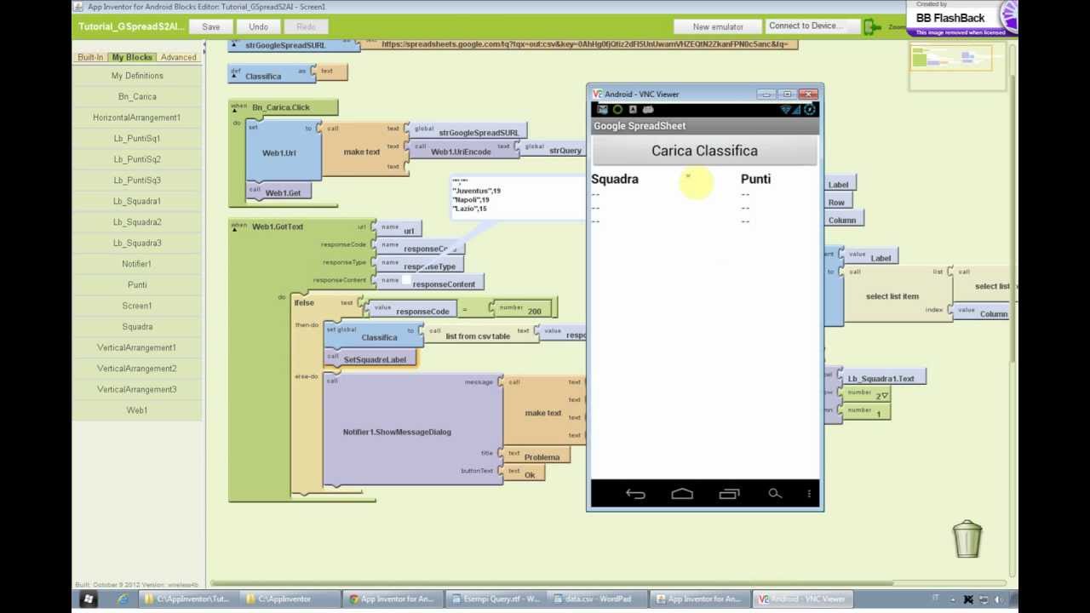Click the horizontal scrollbar under the workspace
This screenshot has width=1090, height=613.
[x=554, y=583]
